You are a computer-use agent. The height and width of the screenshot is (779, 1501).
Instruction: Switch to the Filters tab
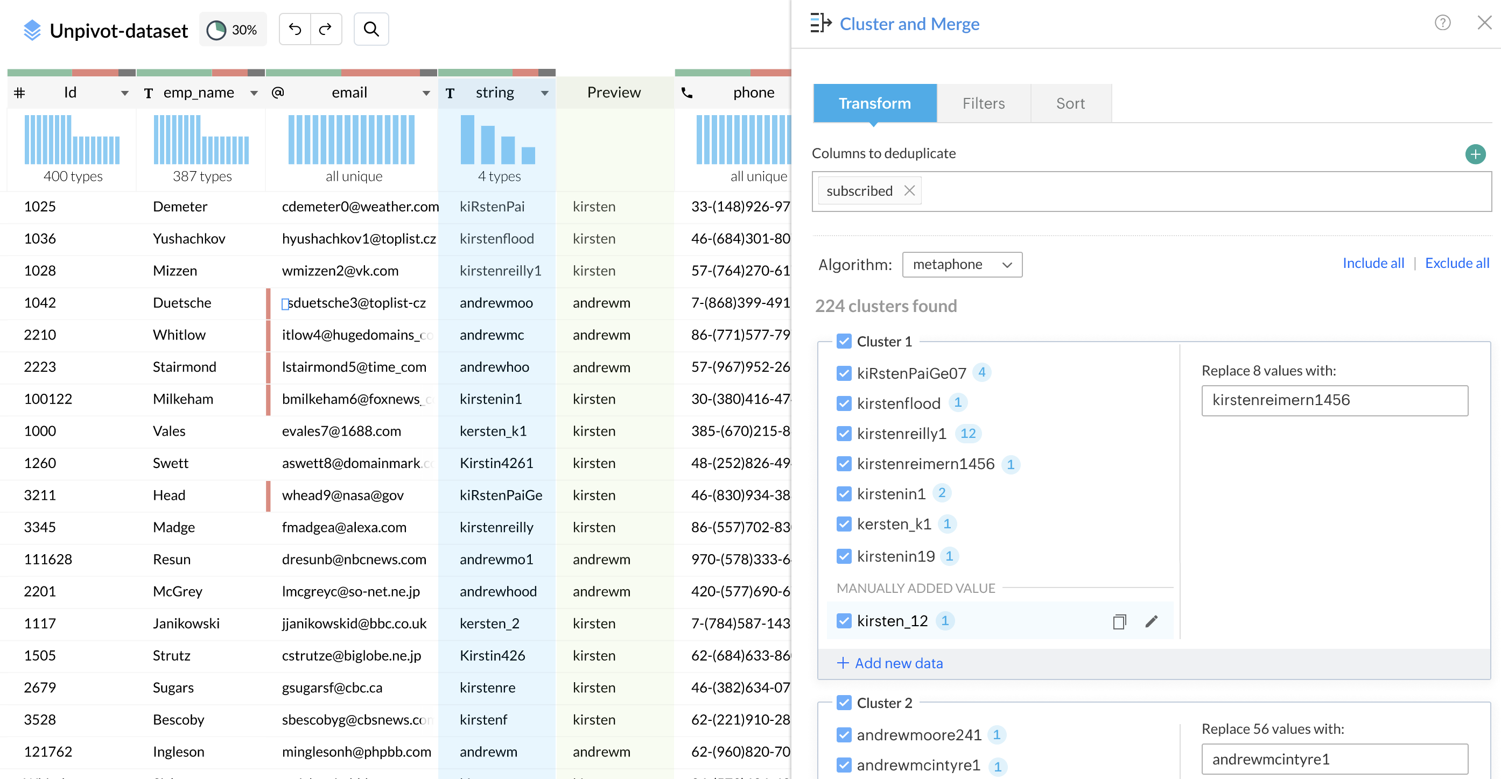(x=983, y=103)
